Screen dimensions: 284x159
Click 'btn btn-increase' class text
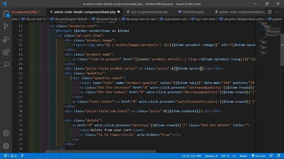[x=114, y=87]
